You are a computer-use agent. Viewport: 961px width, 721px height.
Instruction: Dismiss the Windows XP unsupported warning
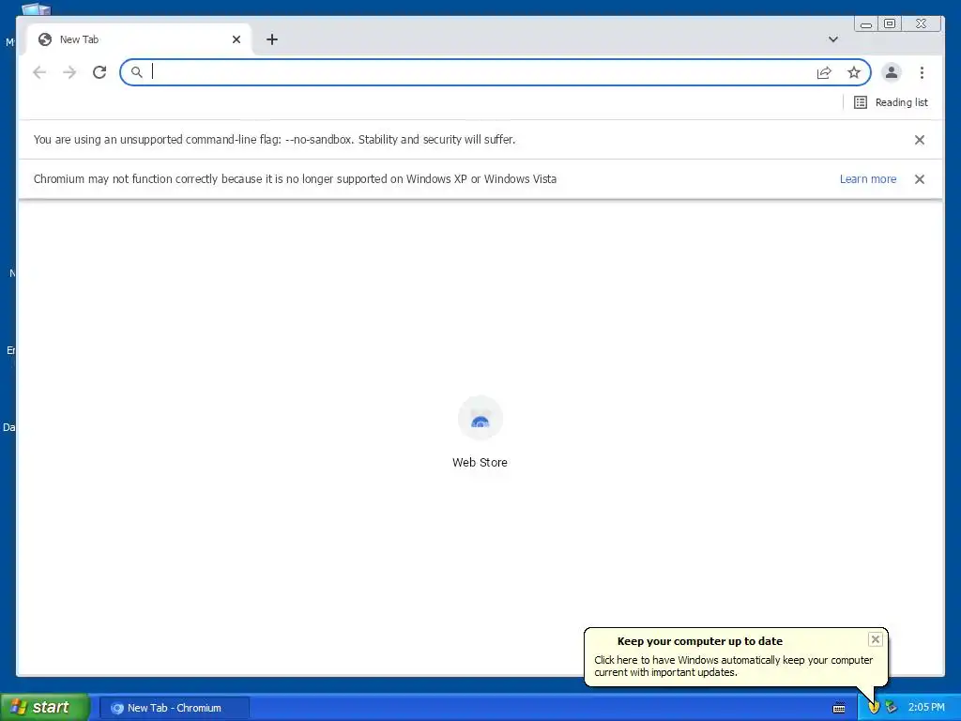click(920, 179)
